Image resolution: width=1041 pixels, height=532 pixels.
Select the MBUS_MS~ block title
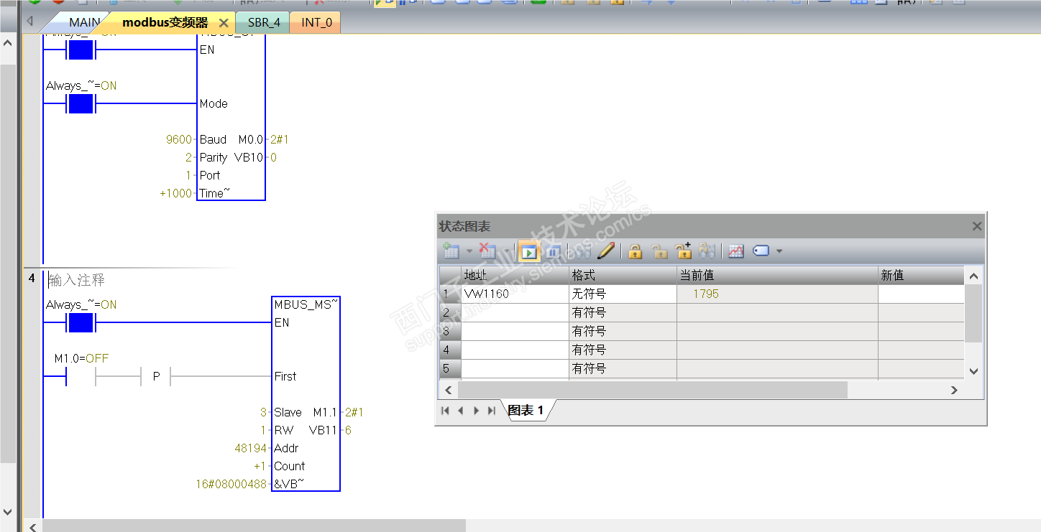point(306,304)
